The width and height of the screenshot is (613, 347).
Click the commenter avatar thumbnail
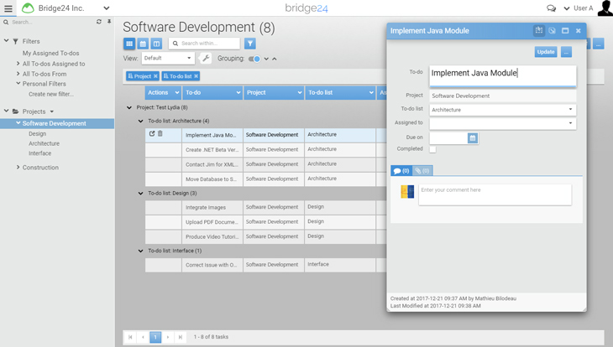click(407, 192)
